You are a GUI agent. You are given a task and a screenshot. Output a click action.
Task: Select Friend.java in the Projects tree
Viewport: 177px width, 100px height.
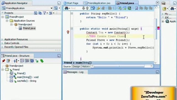click(x=29, y=28)
